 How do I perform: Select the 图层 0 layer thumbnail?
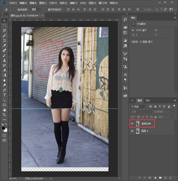[138, 131]
